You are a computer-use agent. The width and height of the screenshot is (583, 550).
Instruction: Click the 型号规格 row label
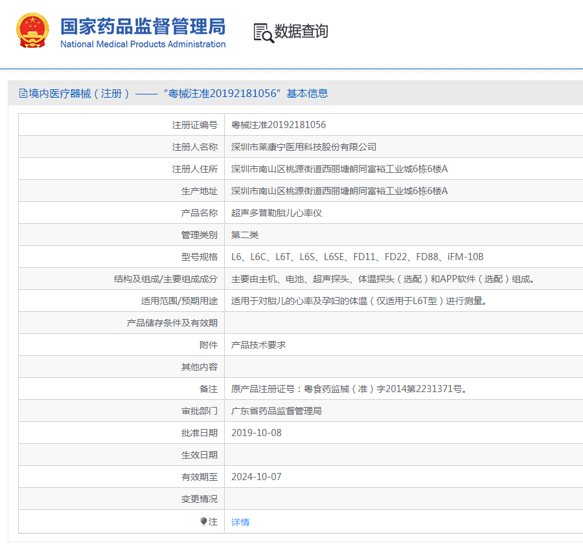point(200,257)
